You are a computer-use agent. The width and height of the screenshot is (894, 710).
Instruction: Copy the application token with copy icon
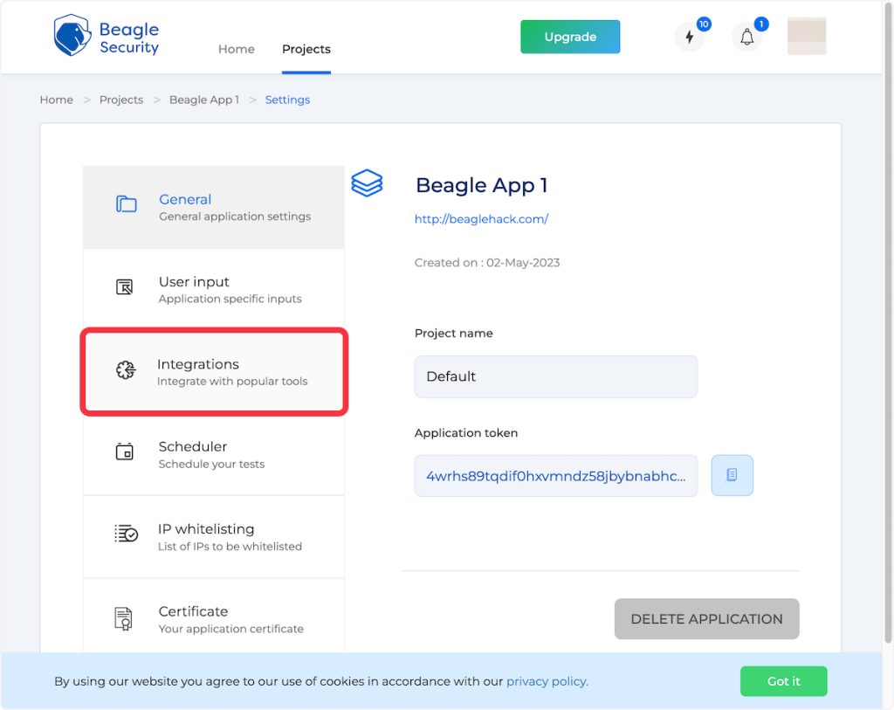[732, 475]
